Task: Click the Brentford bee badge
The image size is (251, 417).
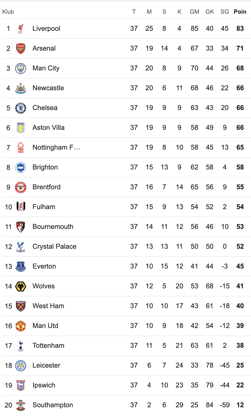Action: click(21, 187)
